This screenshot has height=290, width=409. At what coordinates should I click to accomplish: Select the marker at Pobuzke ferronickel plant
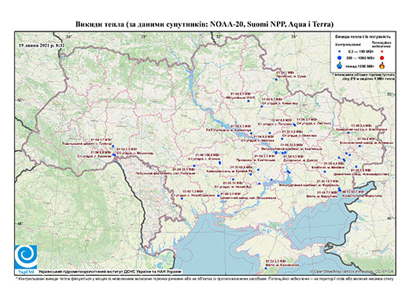194,165
